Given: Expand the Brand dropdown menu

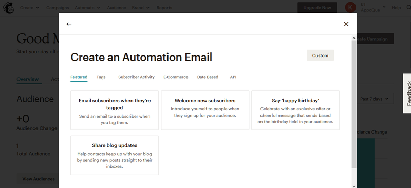Looking at the screenshot, I should pos(140,8).
